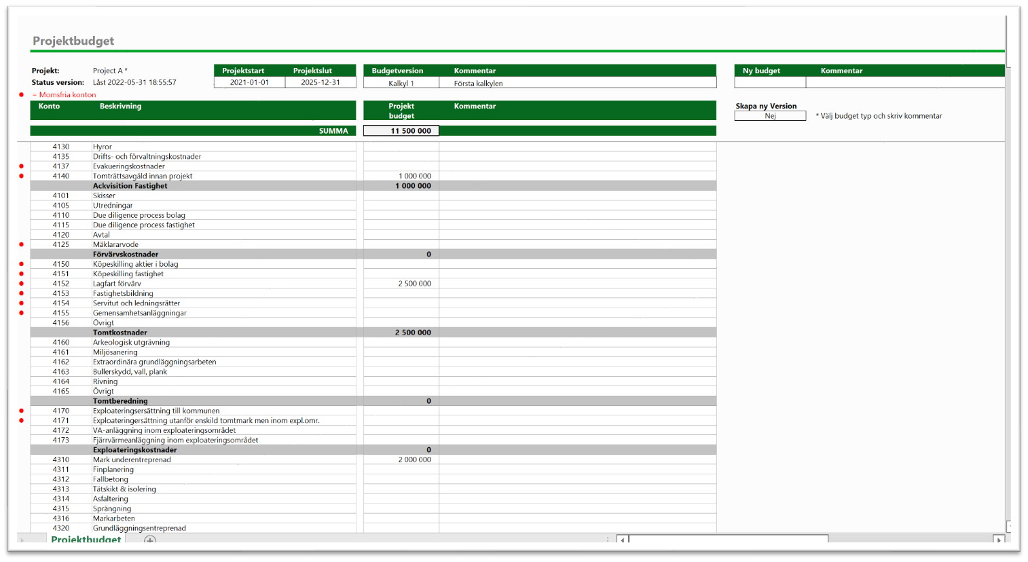Select the 'Tomtkostnader' subtotal row
Screen dimensions: 1028x562
pyautogui.click(x=373, y=333)
